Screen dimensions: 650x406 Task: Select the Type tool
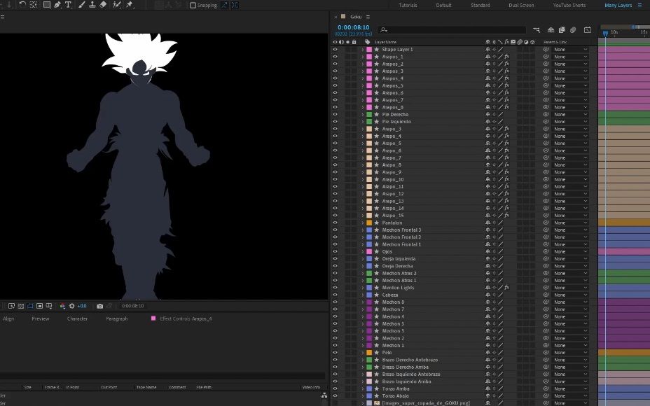(68, 5)
